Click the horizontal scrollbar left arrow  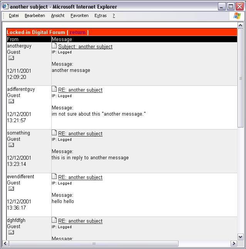pos(5,244)
